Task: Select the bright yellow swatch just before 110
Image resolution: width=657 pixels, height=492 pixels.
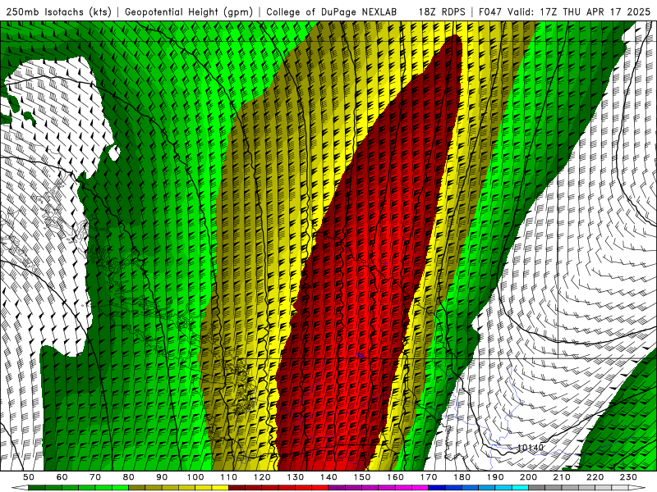Action: pos(220,488)
